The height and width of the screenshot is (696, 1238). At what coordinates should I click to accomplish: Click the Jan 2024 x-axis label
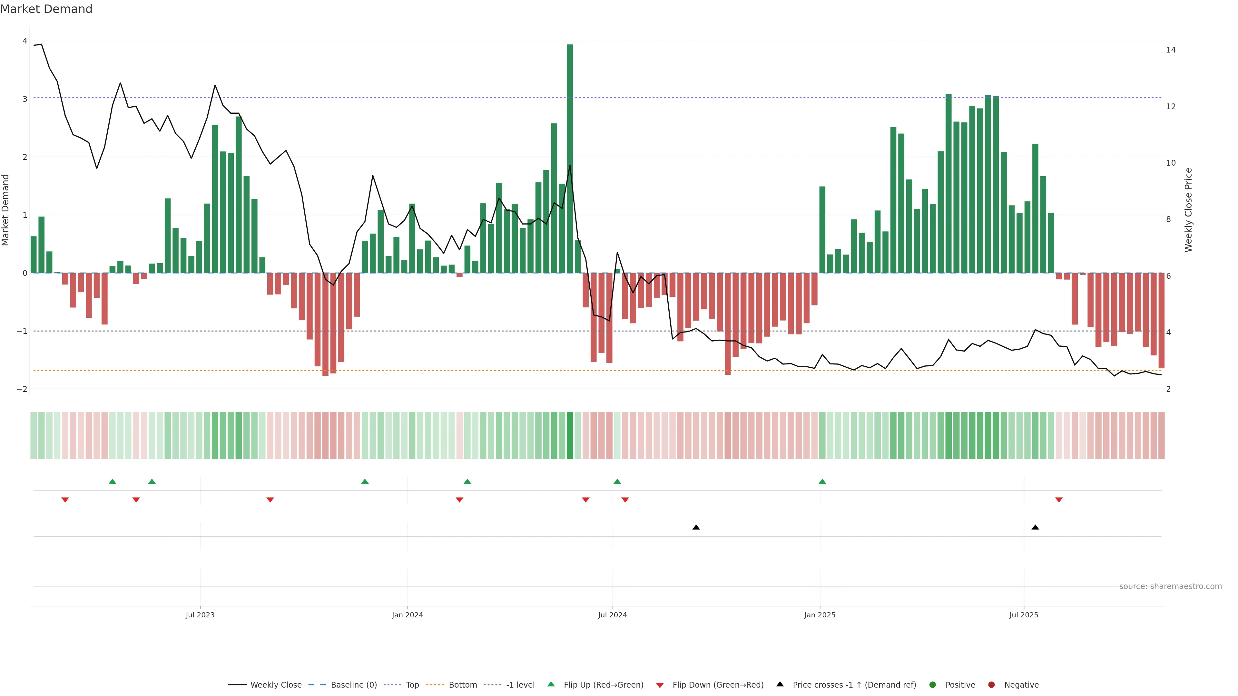click(x=407, y=615)
